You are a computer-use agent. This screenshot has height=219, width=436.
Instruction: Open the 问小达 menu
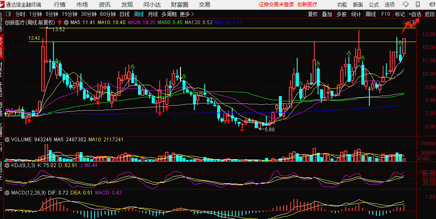point(153,5)
